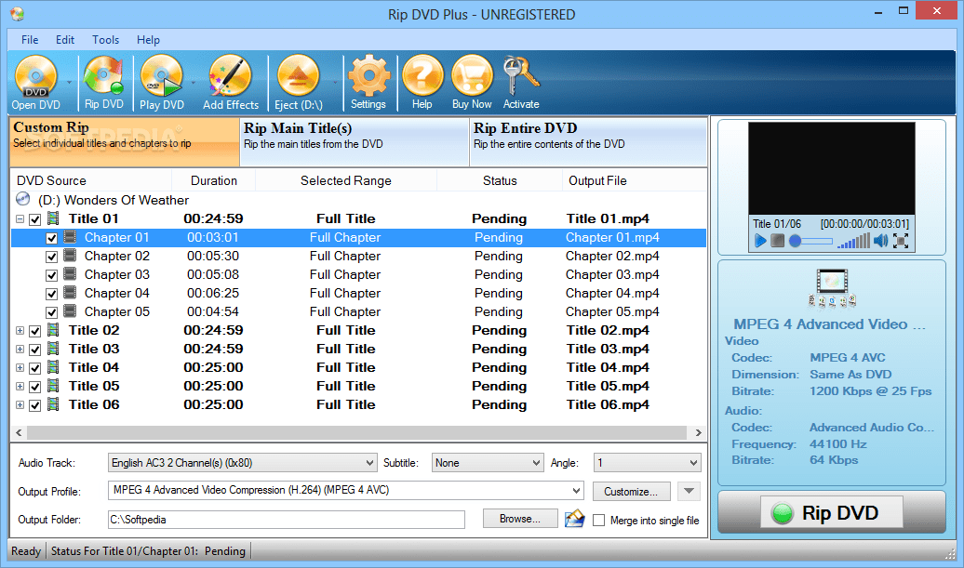Click the horizontal scrollbar right arrow
Viewport: 964px width, 568px height.
click(699, 432)
